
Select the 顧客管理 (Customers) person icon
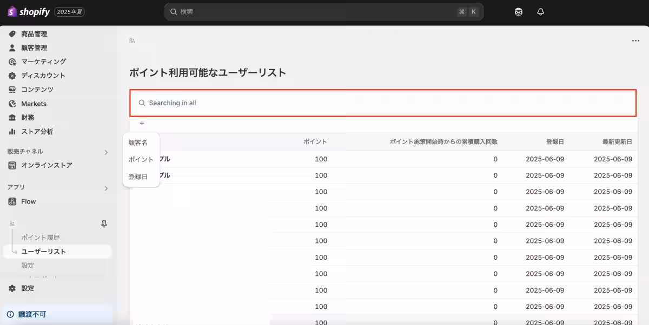click(12, 48)
